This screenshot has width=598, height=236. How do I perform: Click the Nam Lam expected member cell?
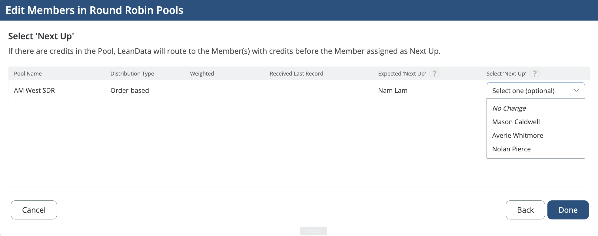tap(393, 90)
